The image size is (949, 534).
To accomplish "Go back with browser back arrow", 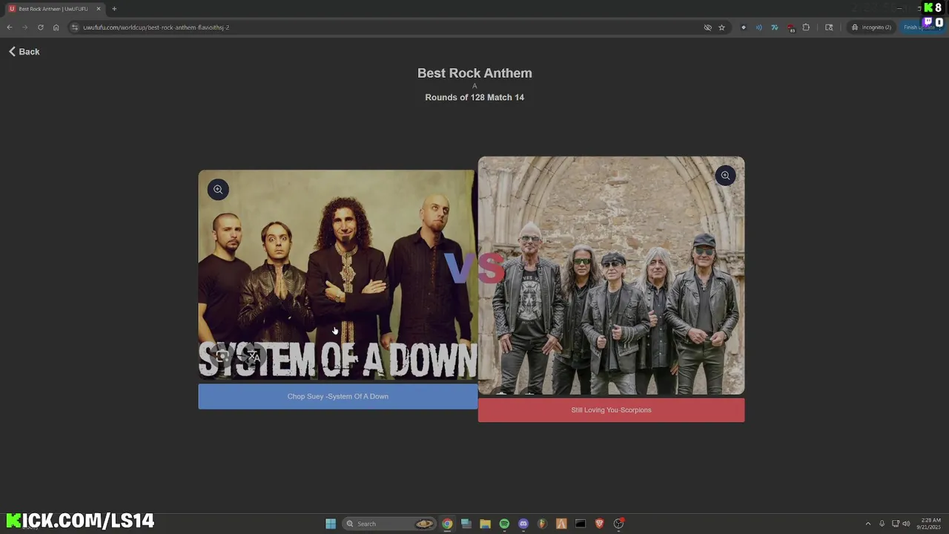I will coord(10,27).
